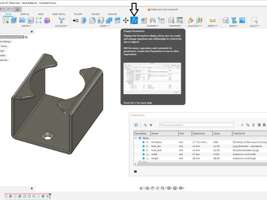The width and height of the screenshot is (267, 200).
Task: Click the add parameter plus icon
Action: pyautogui.click(x=242, y=125)
